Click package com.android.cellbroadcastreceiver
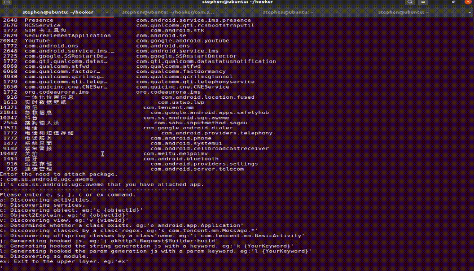This screenshot has width=474, height=271. tap(209, 148)
